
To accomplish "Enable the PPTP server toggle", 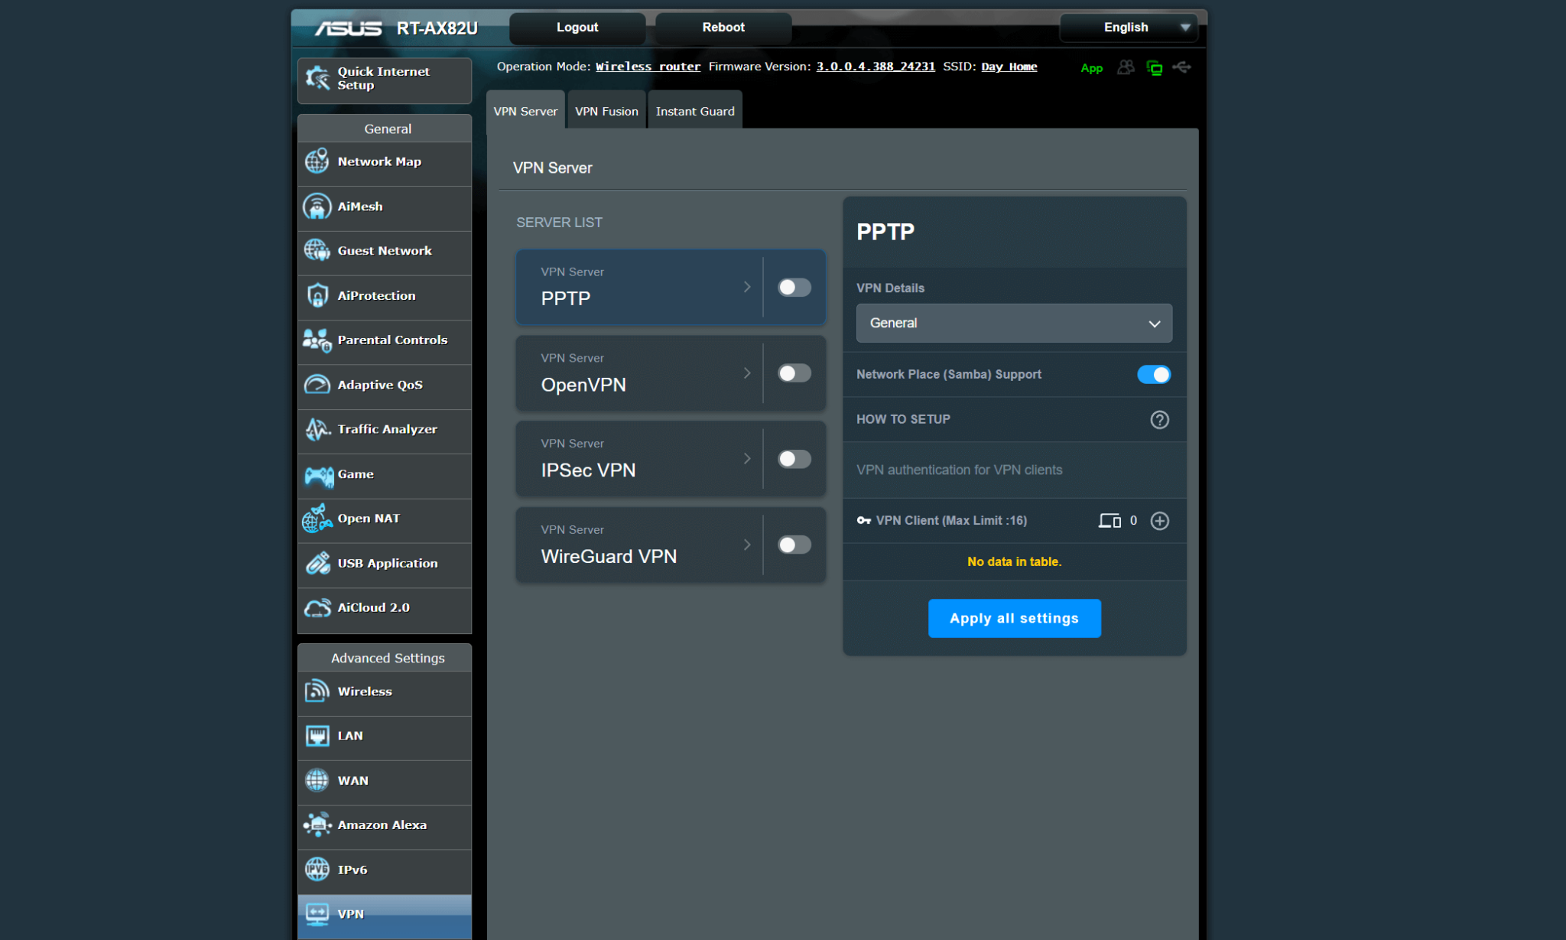I will pyautogui.click(x=794, y=287).
